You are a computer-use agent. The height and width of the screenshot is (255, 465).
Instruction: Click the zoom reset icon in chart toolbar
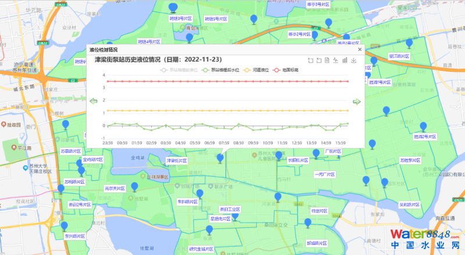coord(319,60)
